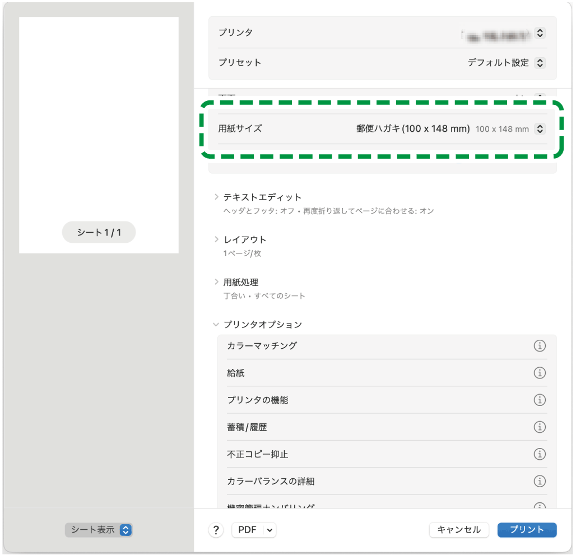Open the PDF export options menu
The image size is (576, 559).
[x=254, y=529]
